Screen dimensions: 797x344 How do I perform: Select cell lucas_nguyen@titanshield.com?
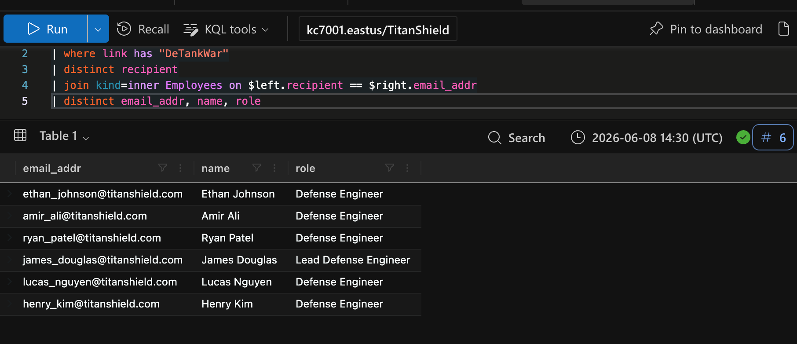[100, 282]
